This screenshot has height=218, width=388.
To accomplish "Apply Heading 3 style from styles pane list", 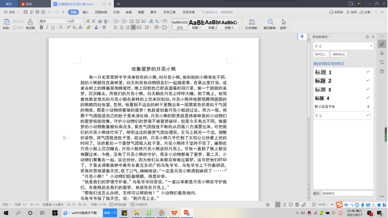I will 343,90.
